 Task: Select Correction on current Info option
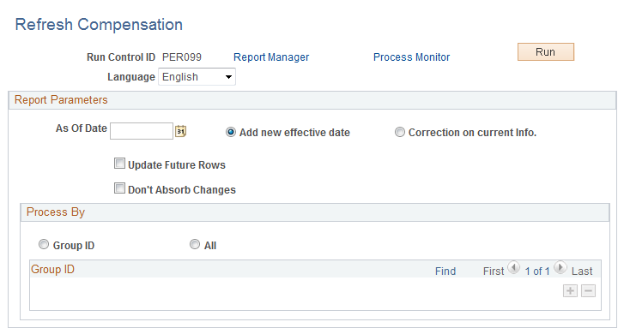[x=400, y=132]
